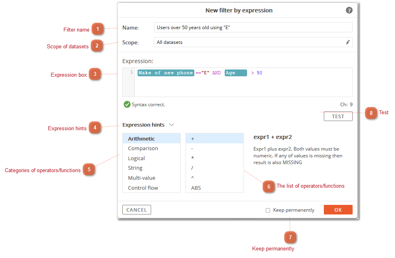Collapse the Expression hints chevron
Screen dimensions: 395x258
point(172,125)
